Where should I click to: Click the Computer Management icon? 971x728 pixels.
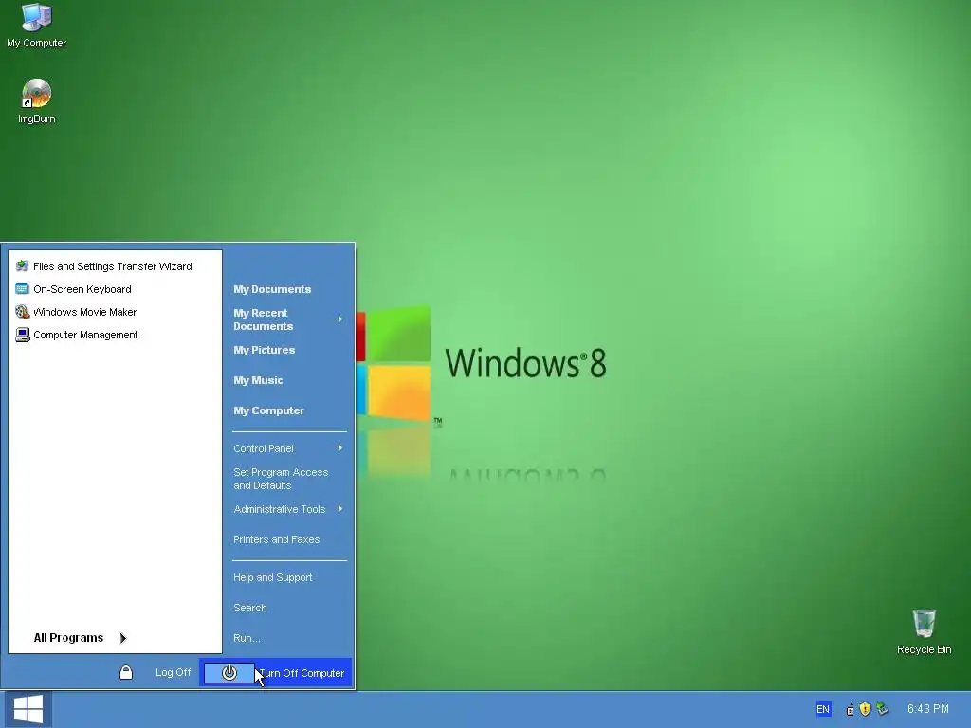point(23,335)
